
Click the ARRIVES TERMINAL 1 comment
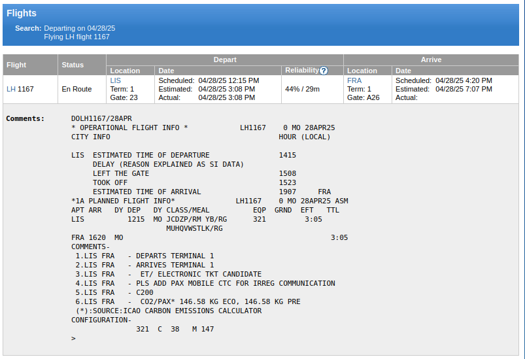tap(144, 265)
